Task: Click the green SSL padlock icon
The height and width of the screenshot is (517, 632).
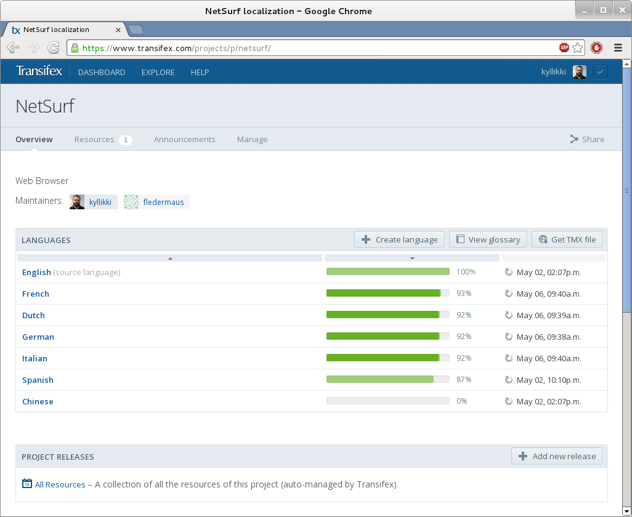Action: (x=75, y=48)
